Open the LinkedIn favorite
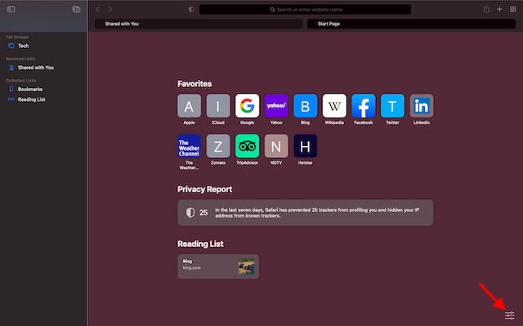The width and height of the screenshot is (523, 326). click(422, 106)
